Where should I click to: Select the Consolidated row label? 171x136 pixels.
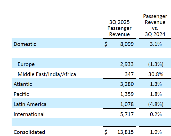[x=29, y=132]
